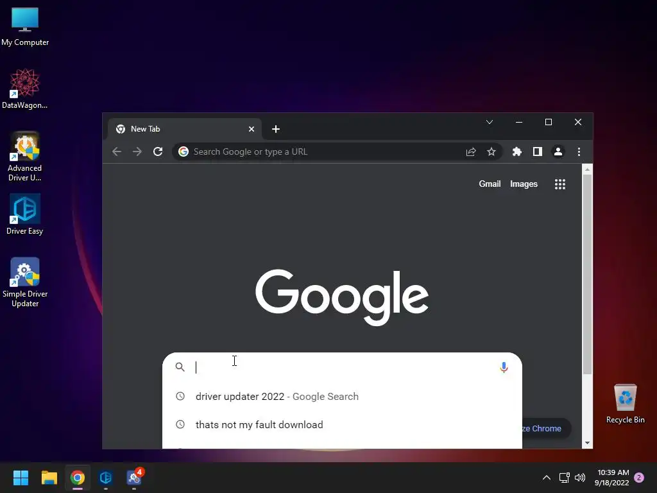Open the clock and date panel
This screenshot has width=657, height=493.
point(612,478)
